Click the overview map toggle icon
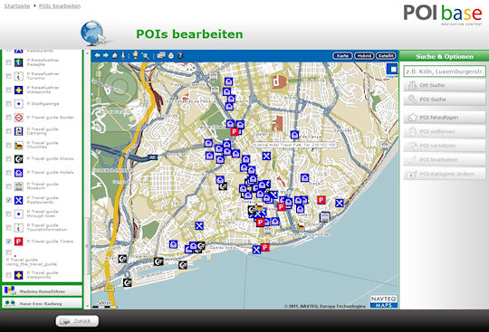This screenshot has width=489, height=332. coord(392,70)
